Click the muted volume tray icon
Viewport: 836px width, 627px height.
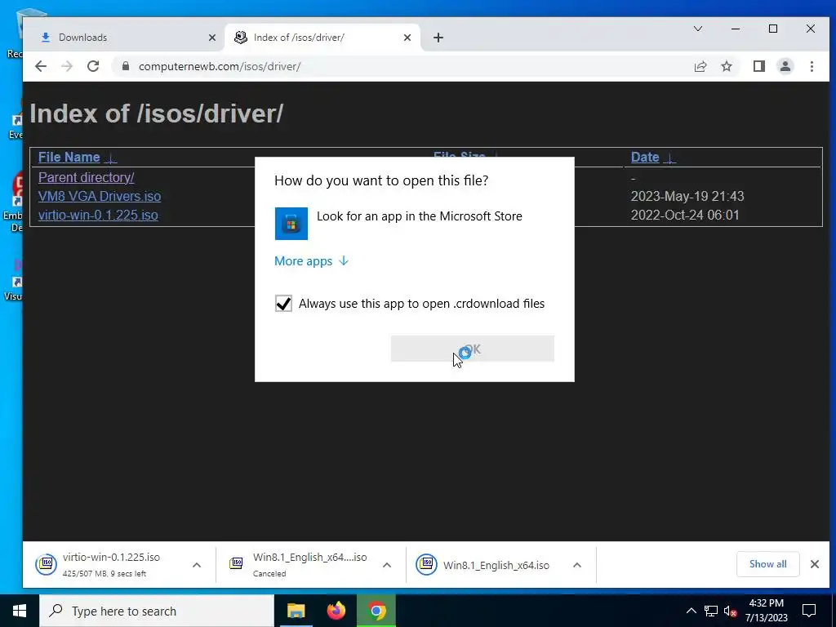(x=731, y=611)
